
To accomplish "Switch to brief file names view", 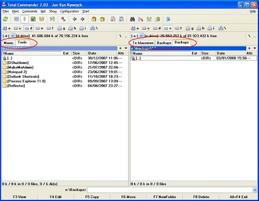I will click(16, 19).
